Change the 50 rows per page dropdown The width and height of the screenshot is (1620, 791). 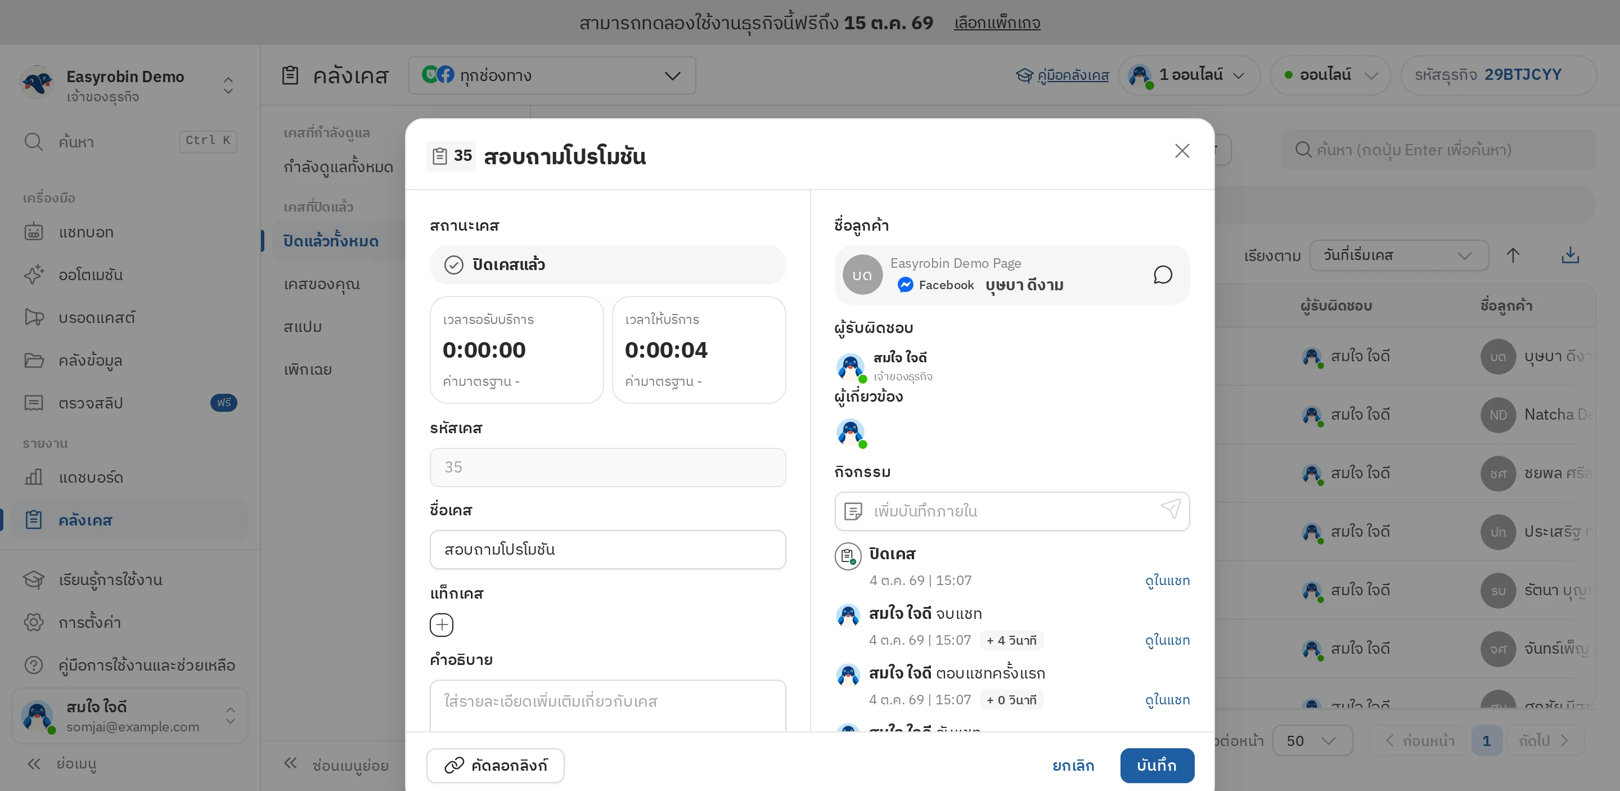[1311, 740]
